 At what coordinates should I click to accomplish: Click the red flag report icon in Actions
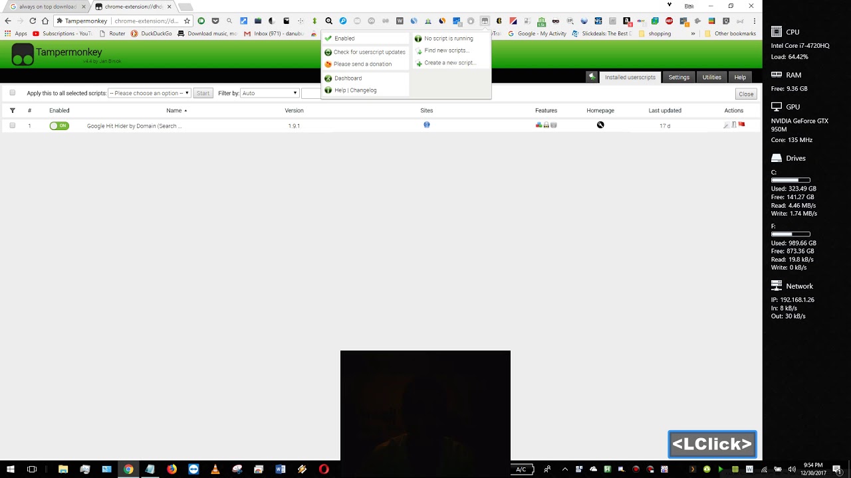(741, 124)
